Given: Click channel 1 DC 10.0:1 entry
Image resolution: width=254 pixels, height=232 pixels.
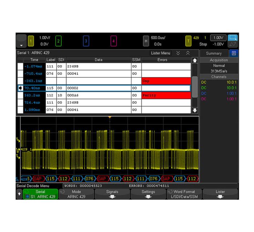Looking at the screenshot, I should click(x=219, y=82).
